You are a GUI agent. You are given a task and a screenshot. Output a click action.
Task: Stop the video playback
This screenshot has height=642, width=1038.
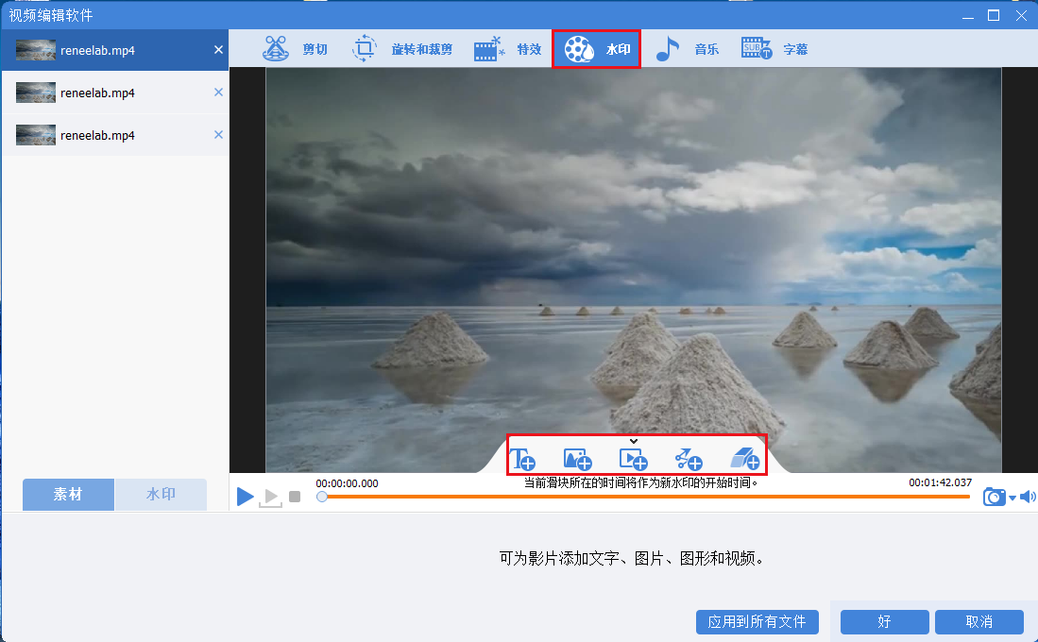coord(296,497)
